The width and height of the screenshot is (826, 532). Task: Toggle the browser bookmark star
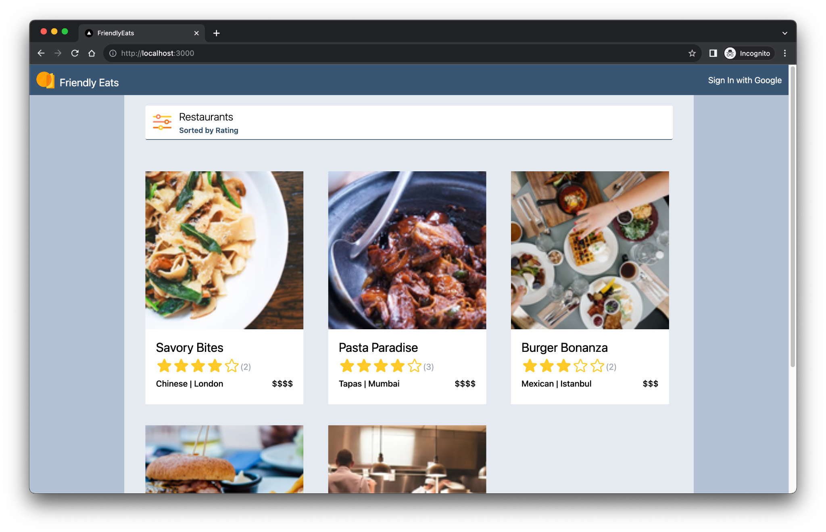(x=692, y=53)
